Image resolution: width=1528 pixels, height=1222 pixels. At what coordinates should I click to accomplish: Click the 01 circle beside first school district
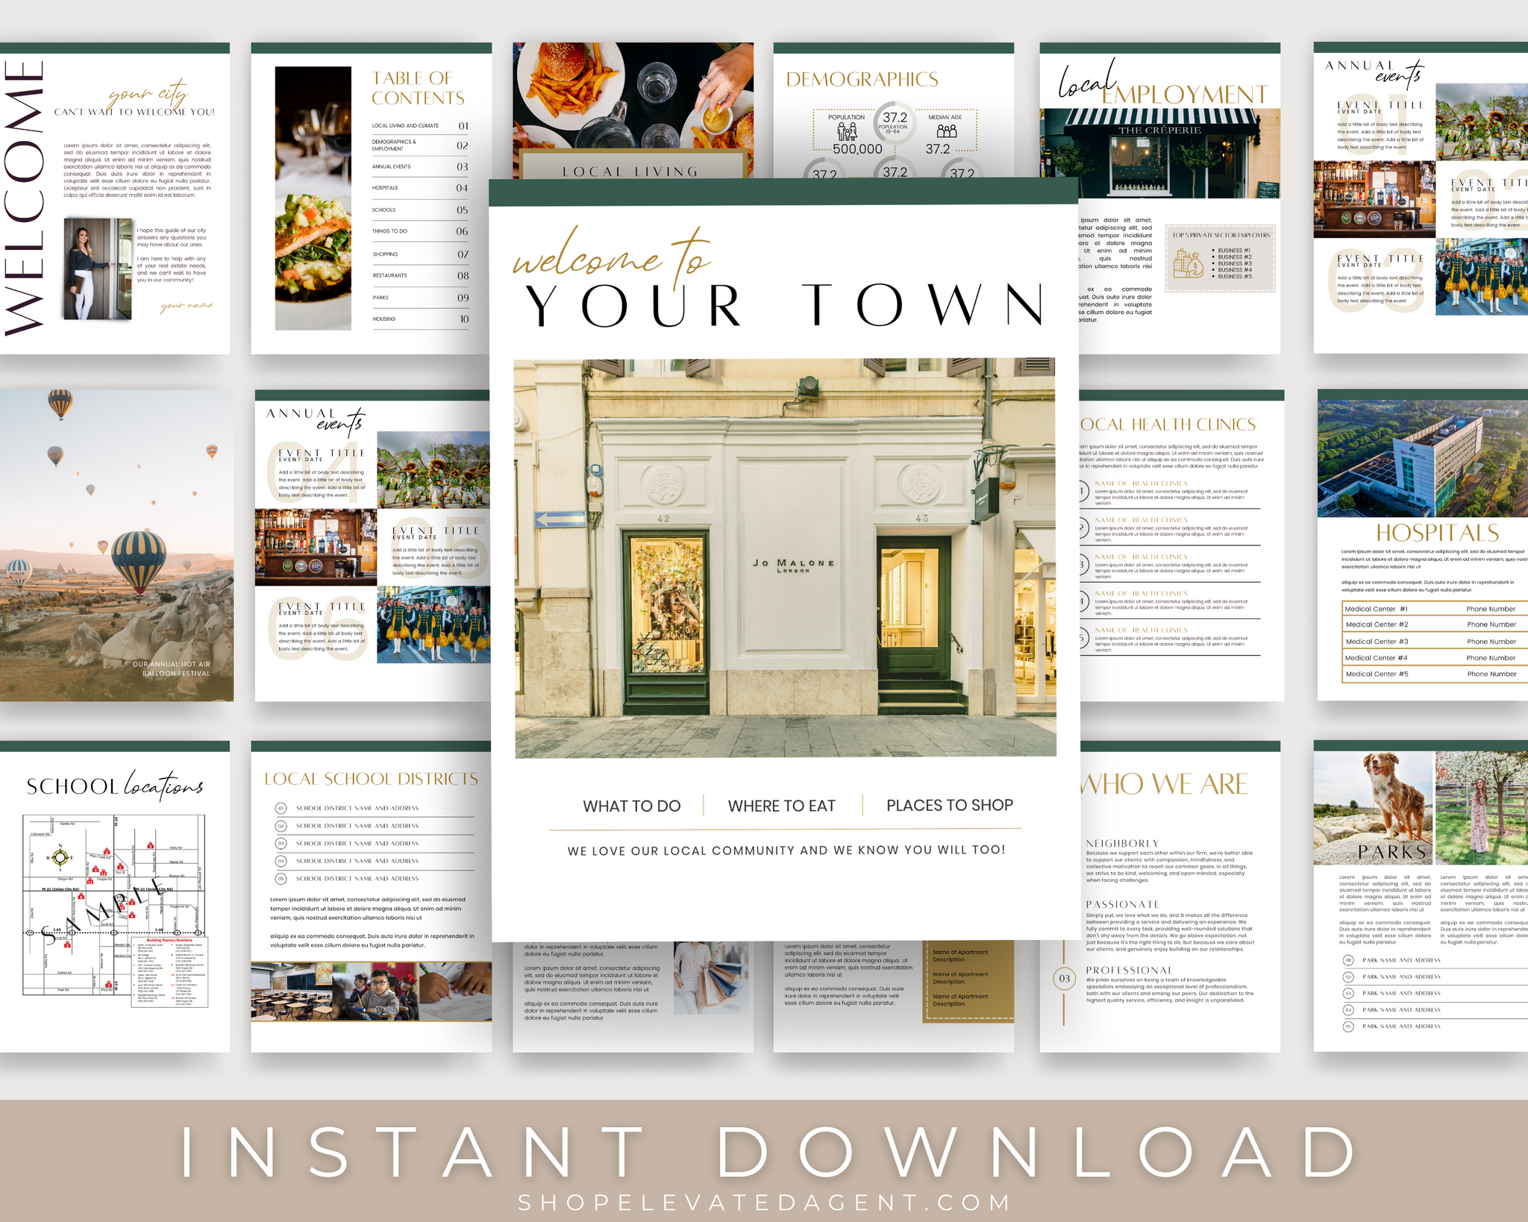[x=281, y=808]
